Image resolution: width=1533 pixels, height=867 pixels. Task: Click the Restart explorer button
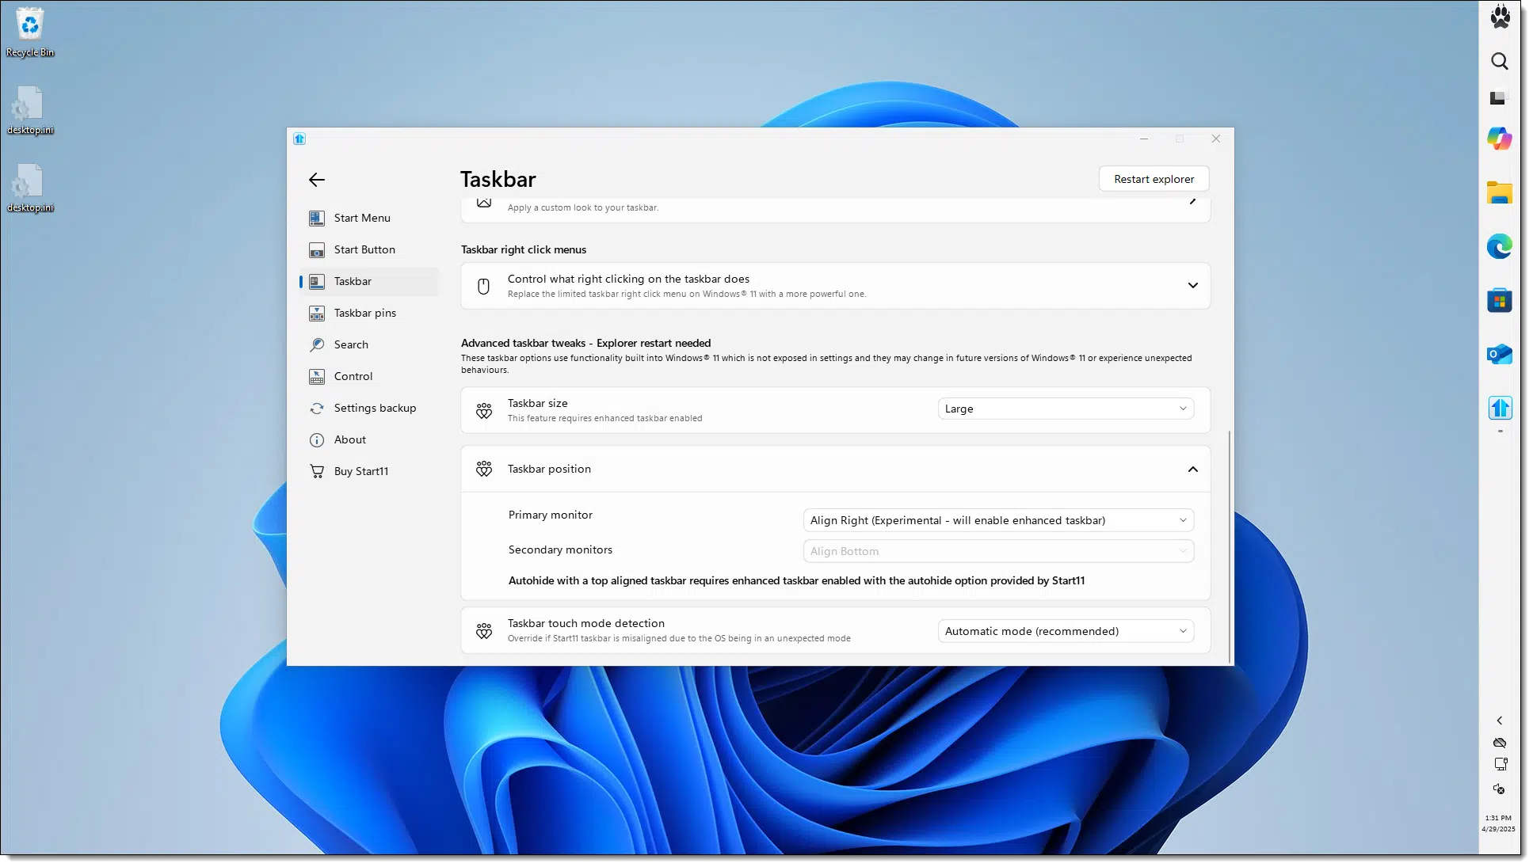pos(1154,179)
